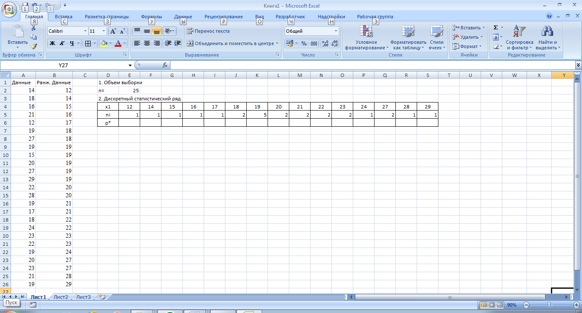Center cell text horizontally
The width and height of the screenshot is (582, 313).
point(147,43)
